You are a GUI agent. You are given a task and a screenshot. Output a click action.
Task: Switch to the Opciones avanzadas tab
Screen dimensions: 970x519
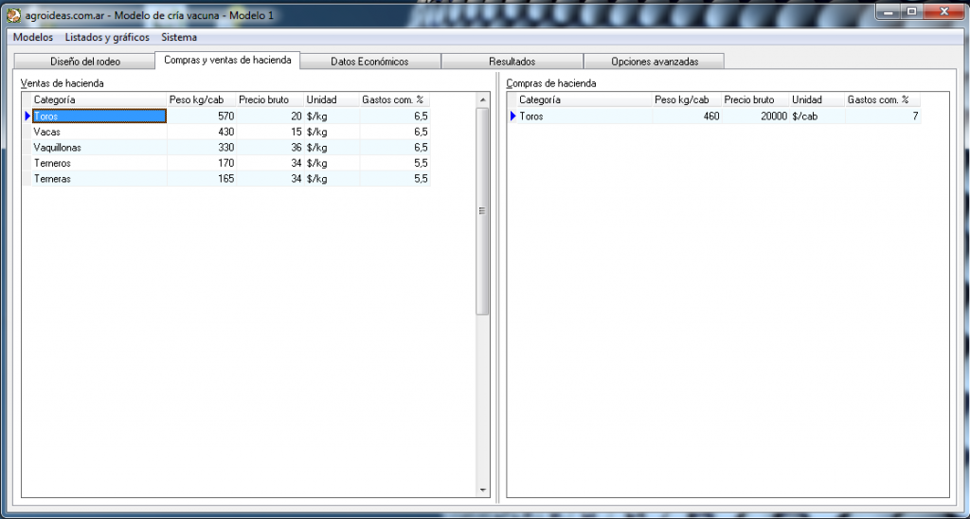pyautogui.click(x=655, y=62)
